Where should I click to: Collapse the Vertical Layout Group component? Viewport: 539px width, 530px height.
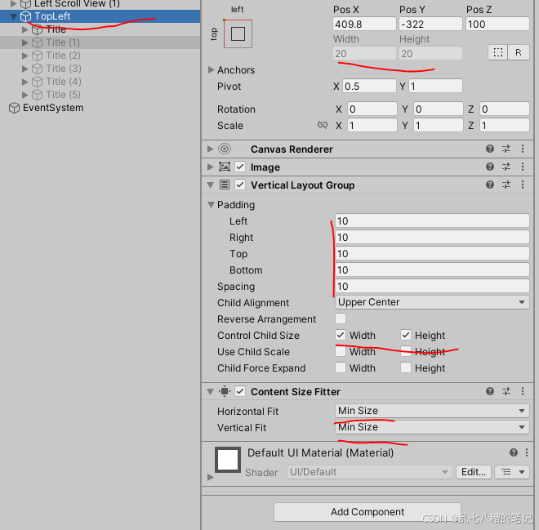[x=210, y=185]
